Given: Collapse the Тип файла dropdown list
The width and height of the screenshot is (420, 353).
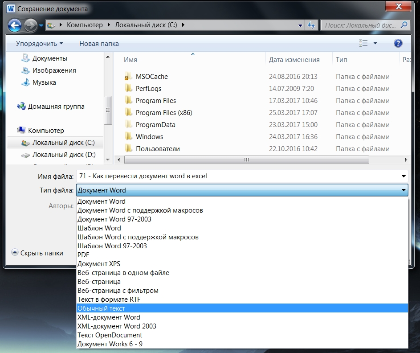Looking at the screenshot, I should pyautogui.click(x=404, y=190).
